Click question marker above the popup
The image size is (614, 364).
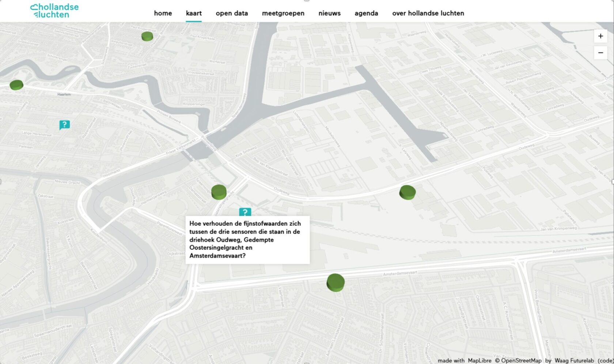tap(245, 212)
